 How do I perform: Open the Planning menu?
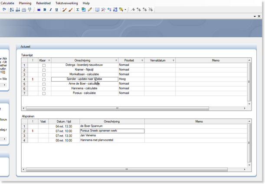(25, 3)
